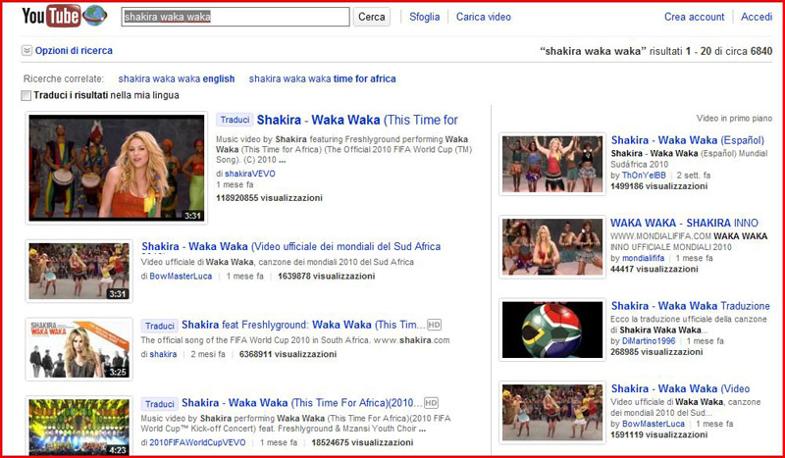Play the SHAKIRA INNO featured thumbnail
Screen dimensions: 785x458
[552, 247]
